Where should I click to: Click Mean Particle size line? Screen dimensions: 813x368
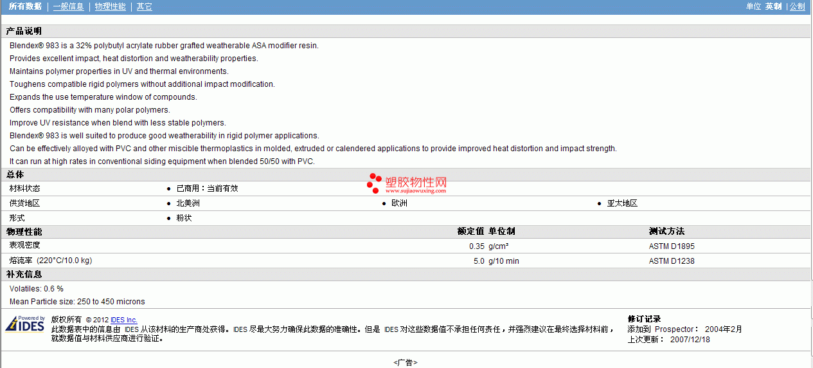pos(77,302)
